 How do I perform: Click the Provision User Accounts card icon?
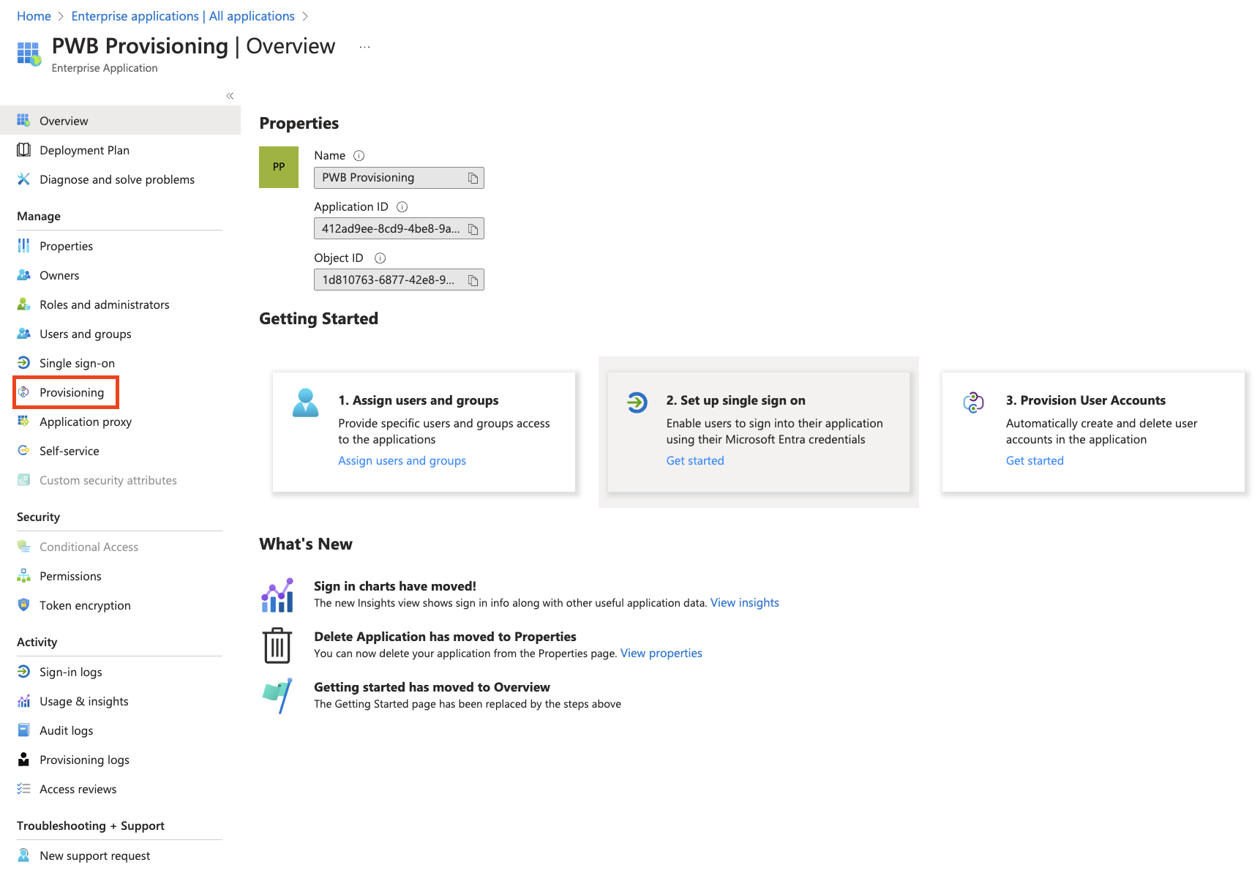[974, 402]
